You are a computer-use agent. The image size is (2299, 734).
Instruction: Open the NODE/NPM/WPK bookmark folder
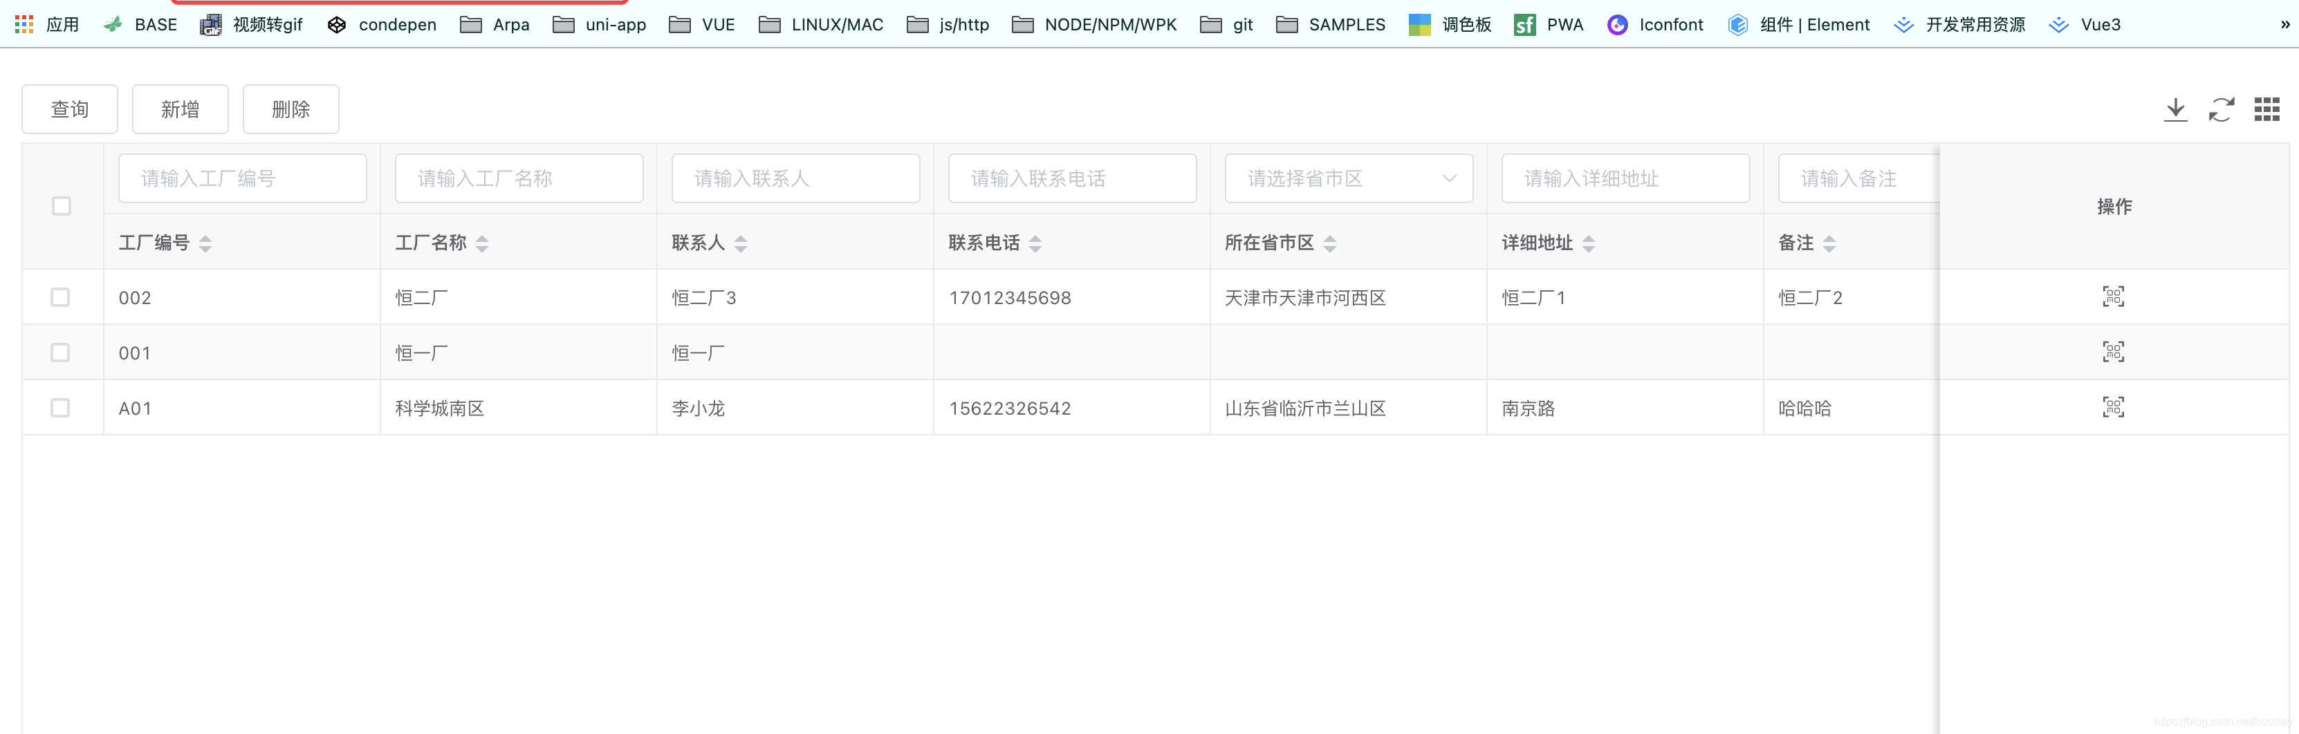pos(1095,24)
